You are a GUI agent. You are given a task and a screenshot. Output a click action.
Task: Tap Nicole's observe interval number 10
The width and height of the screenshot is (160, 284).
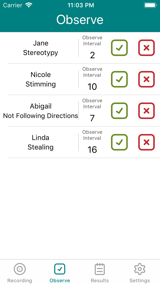point(92,87)
